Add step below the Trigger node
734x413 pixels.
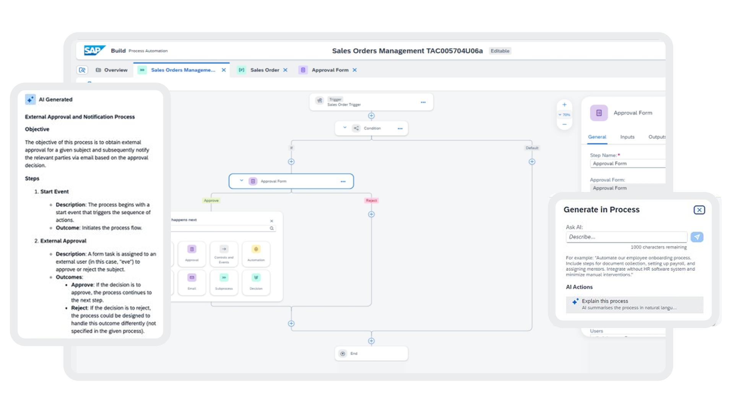pos(371,116)
